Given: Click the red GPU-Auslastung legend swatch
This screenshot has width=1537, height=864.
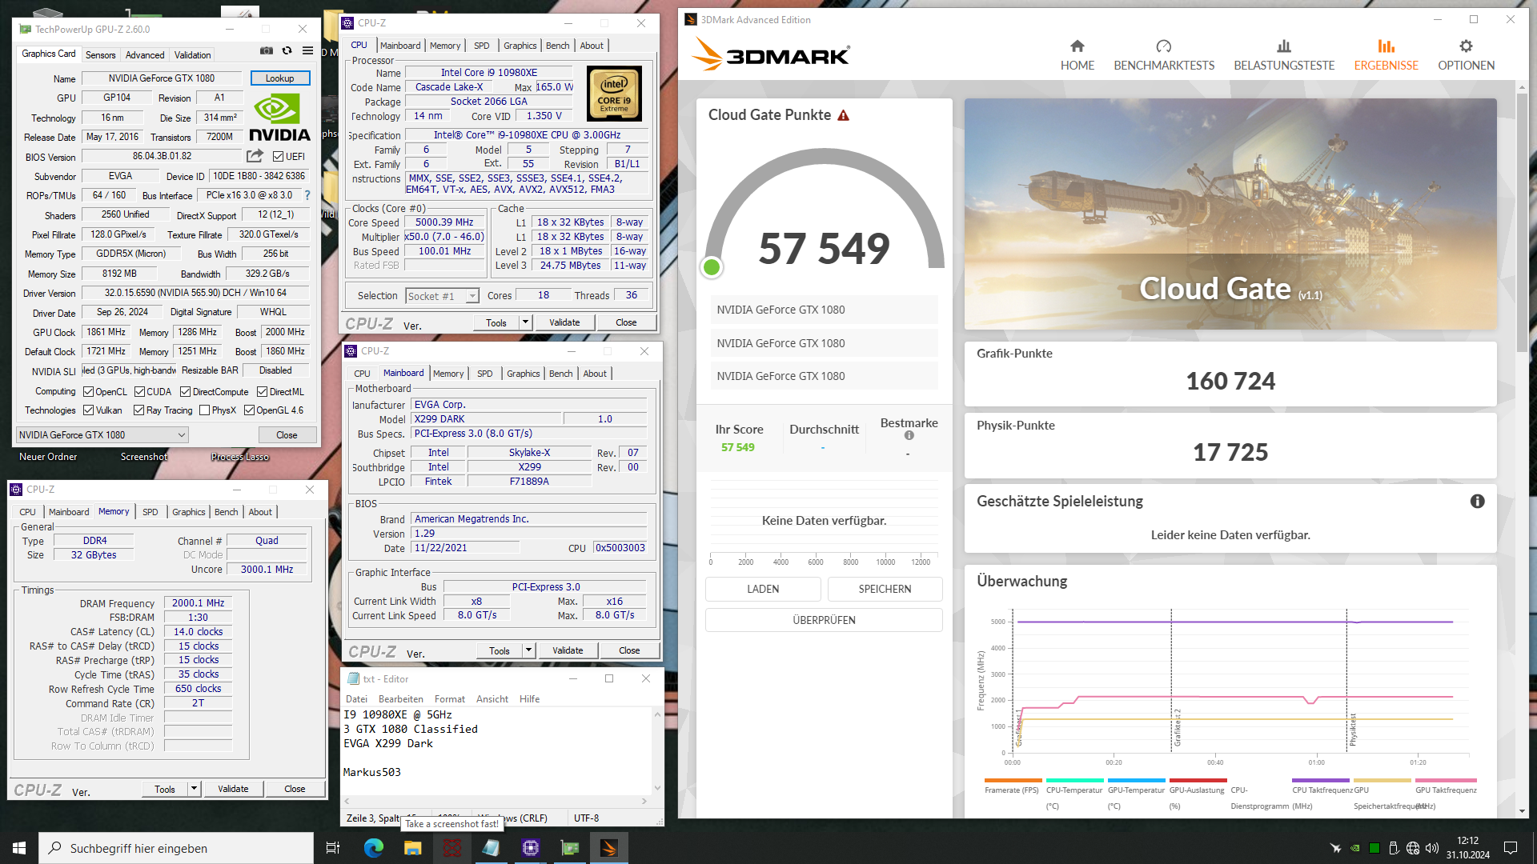Looking at the screenshot, I should (1198, 780).
